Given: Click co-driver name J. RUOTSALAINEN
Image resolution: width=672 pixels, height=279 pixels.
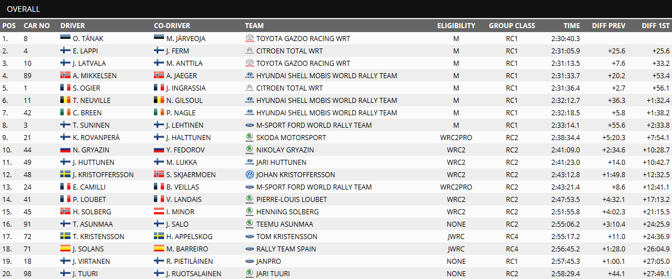Looking at the screenshot, I should (x=193, y=274).
